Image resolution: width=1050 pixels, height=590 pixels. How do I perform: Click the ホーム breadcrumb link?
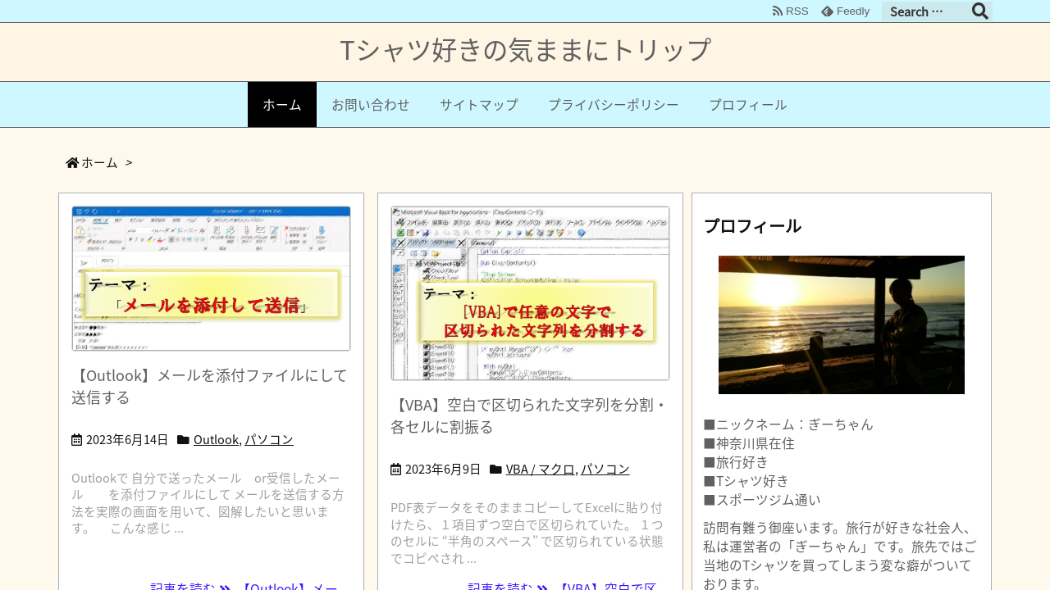(x=99, y=162)
